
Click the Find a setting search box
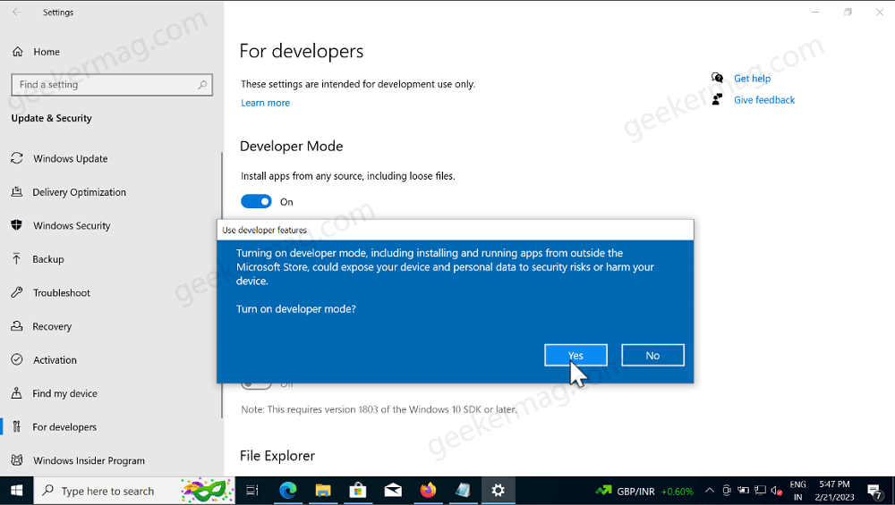tap(112, 84)
